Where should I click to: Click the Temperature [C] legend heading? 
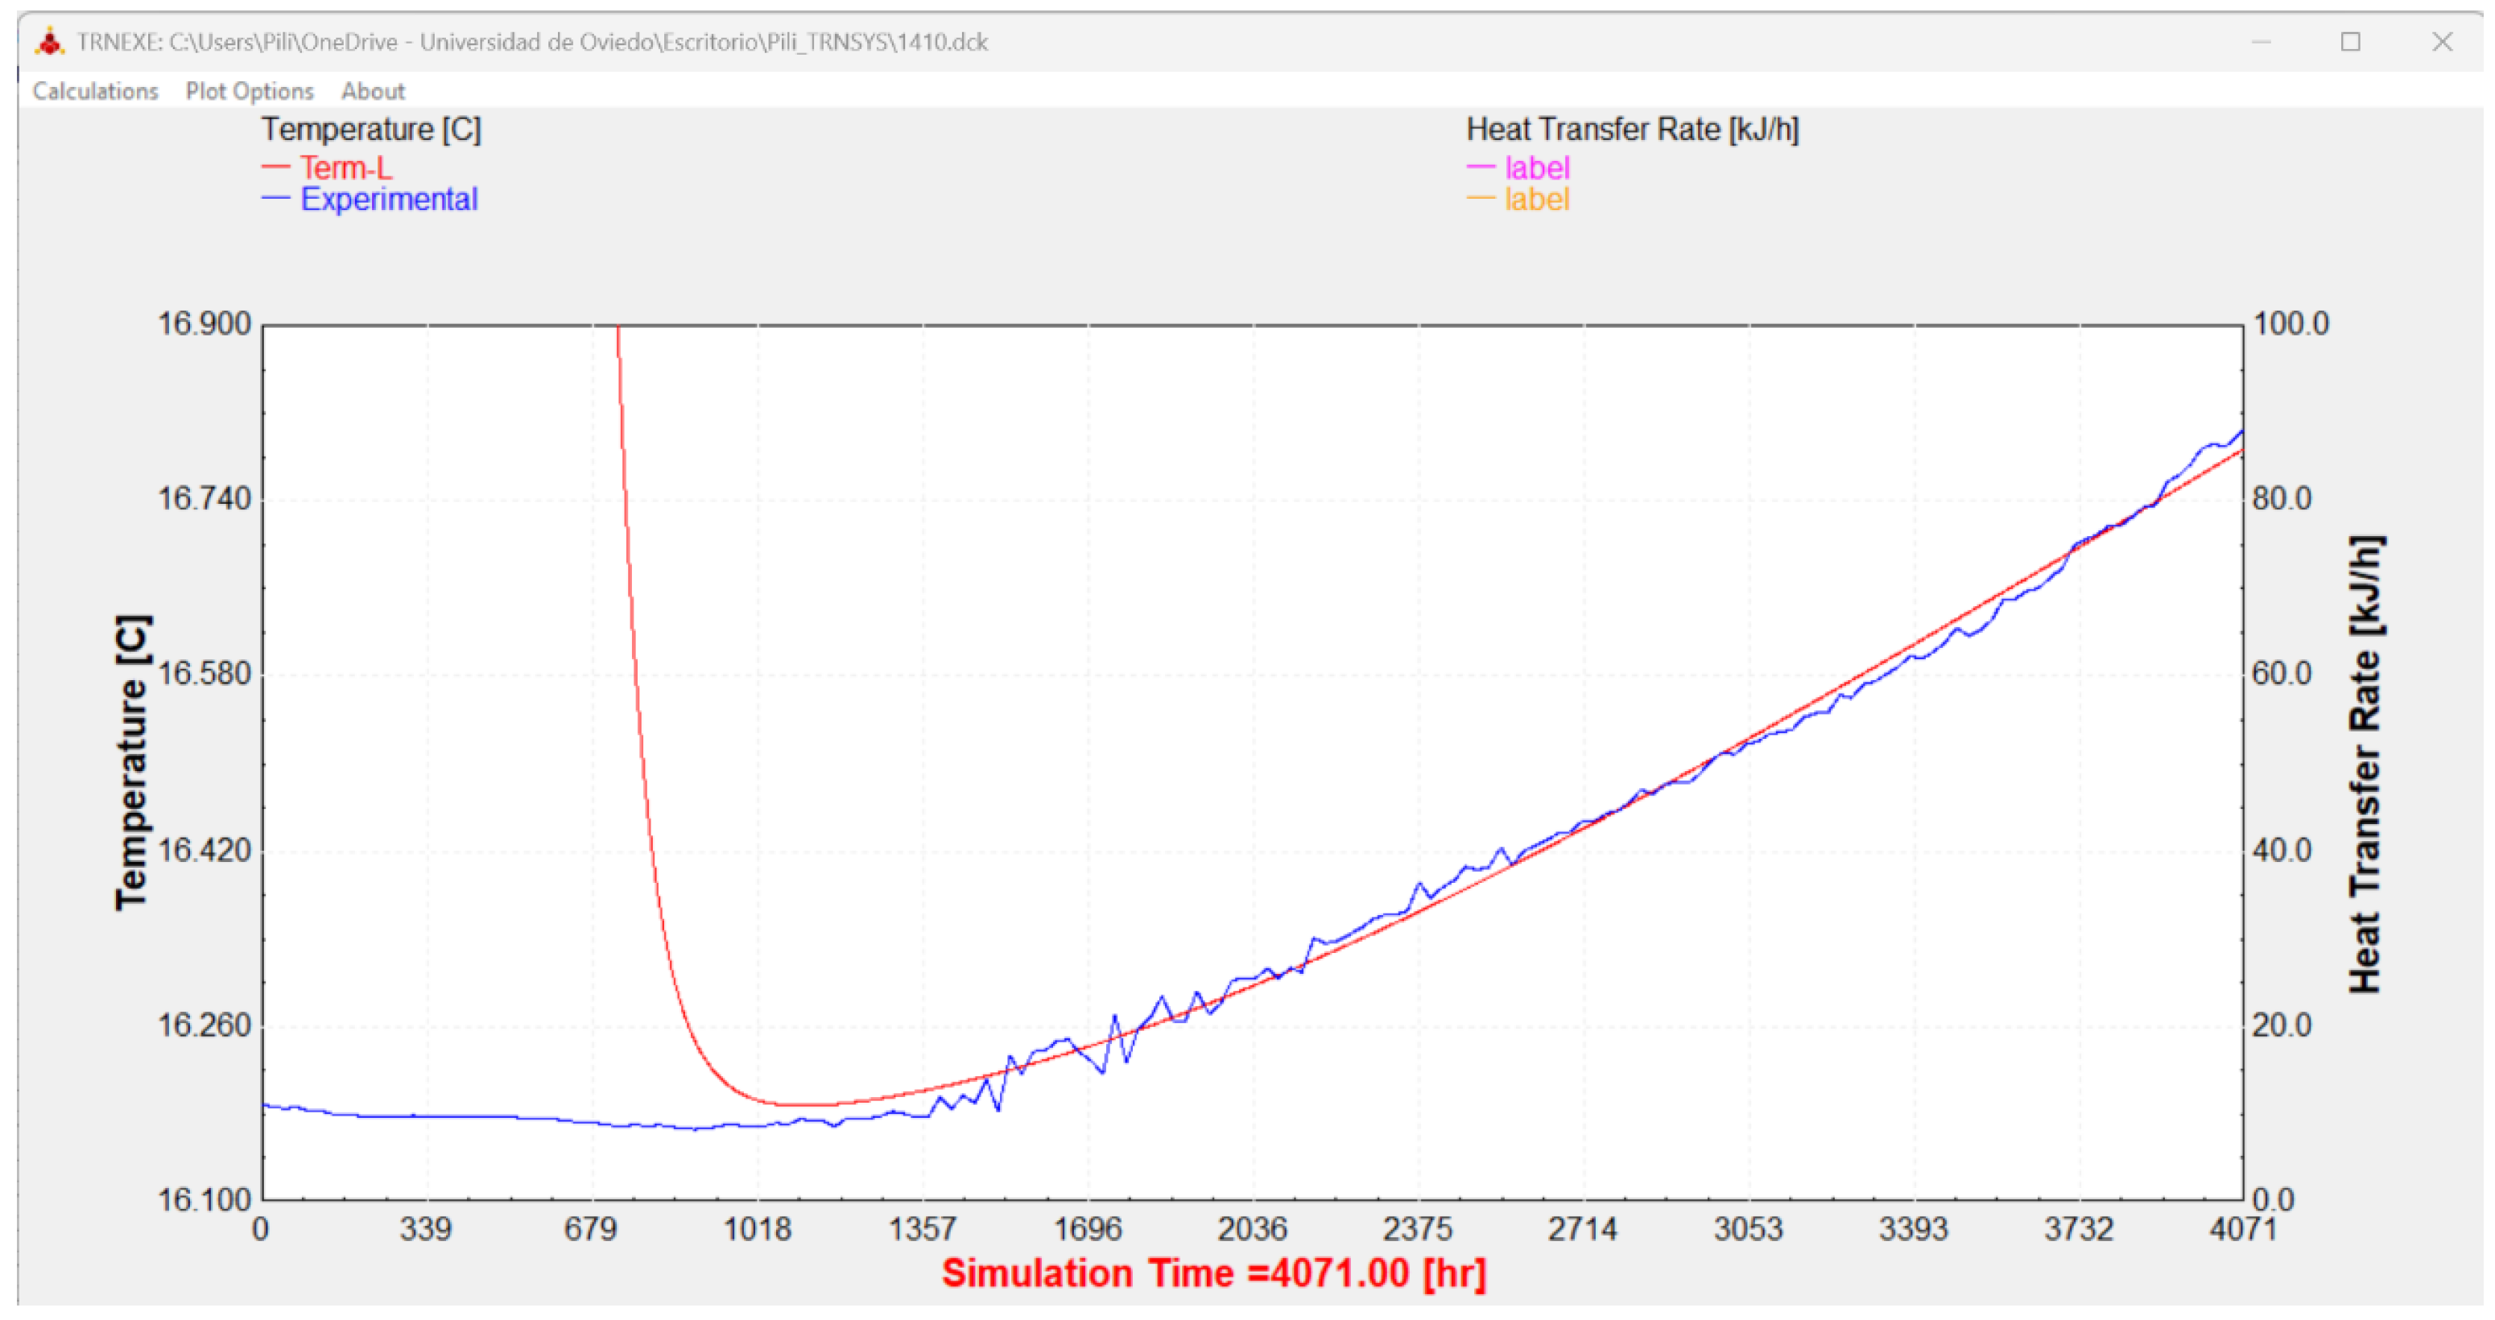tap(371, 129)
